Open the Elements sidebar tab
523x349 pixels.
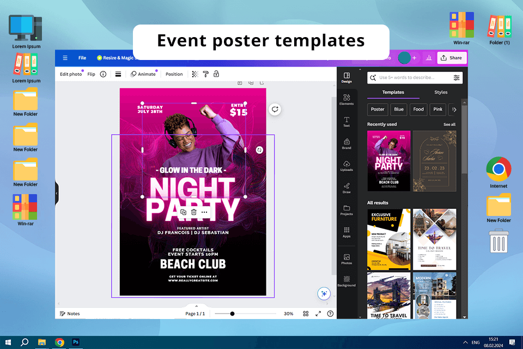tap(346, 100)
